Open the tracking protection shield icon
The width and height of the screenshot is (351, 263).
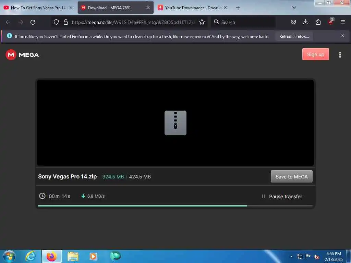56,22
